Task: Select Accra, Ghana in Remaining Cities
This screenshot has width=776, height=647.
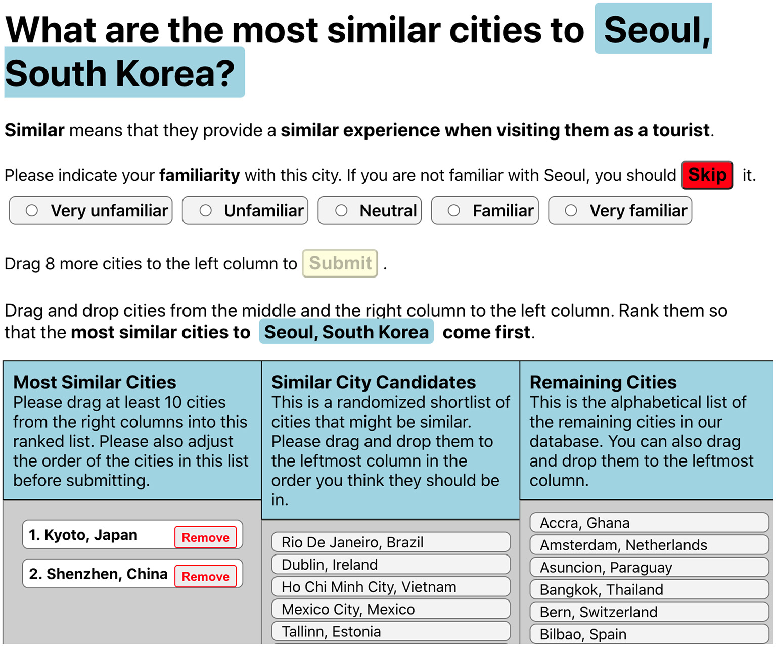Action: [x=649, y=523]
